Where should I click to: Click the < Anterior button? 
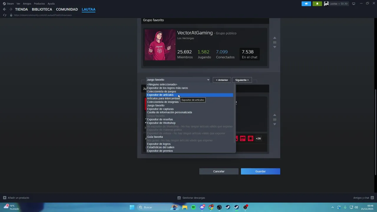tap(222, 80)
